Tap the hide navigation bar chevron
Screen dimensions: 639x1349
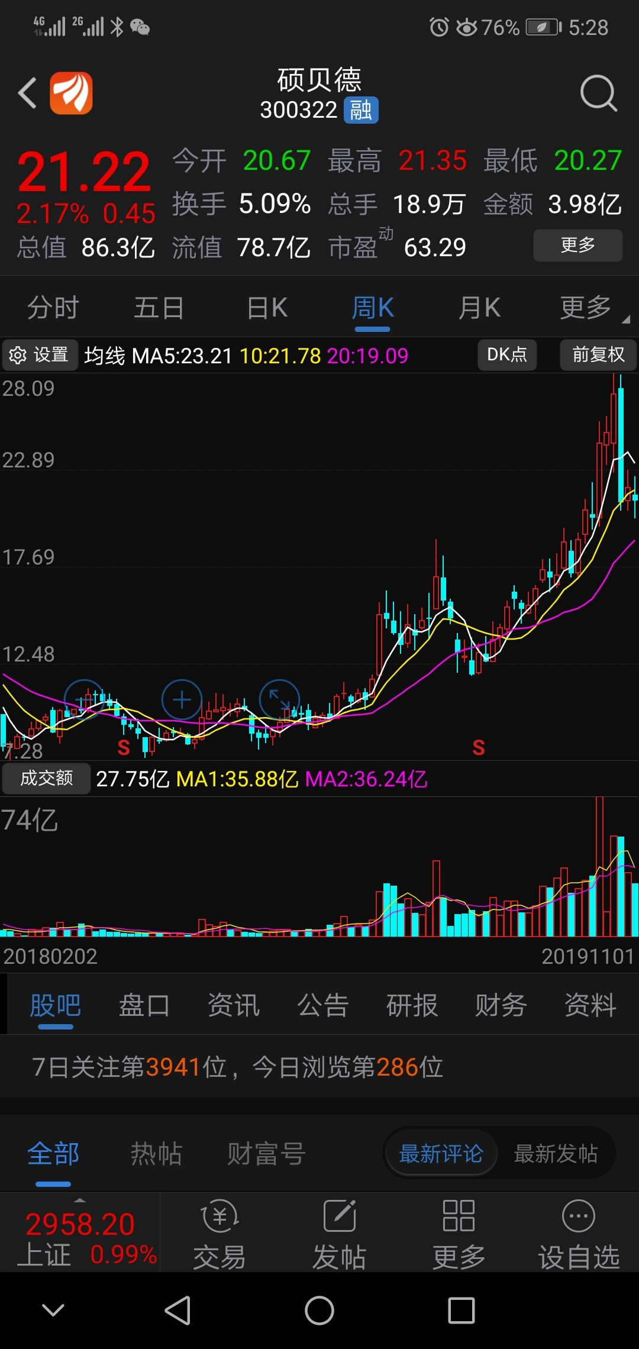coord(53,1310)
